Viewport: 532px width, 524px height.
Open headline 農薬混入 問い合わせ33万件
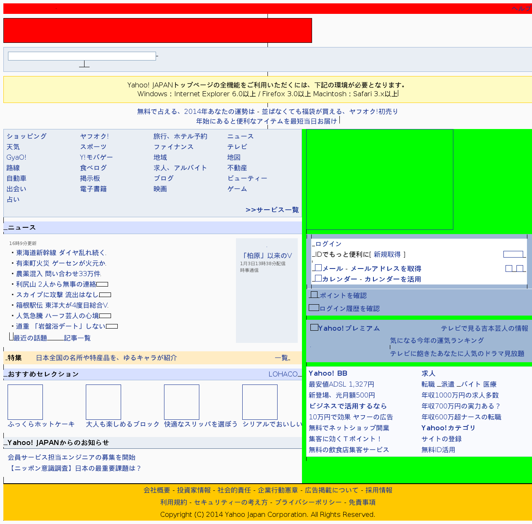[58, 274]
